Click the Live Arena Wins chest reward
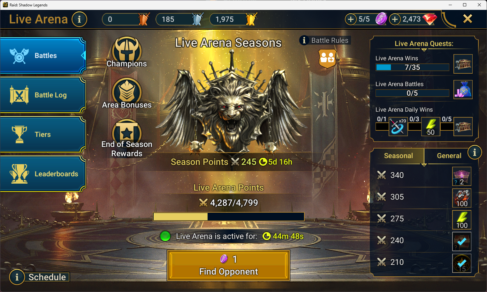The image size is (487, 292). pyautogui.click(x=463, y=64)
